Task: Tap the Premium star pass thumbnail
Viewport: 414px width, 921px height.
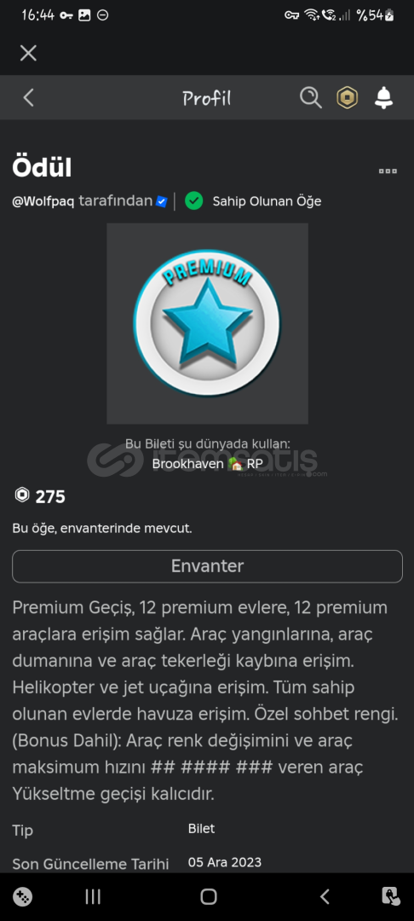Action: pos(207,323)
